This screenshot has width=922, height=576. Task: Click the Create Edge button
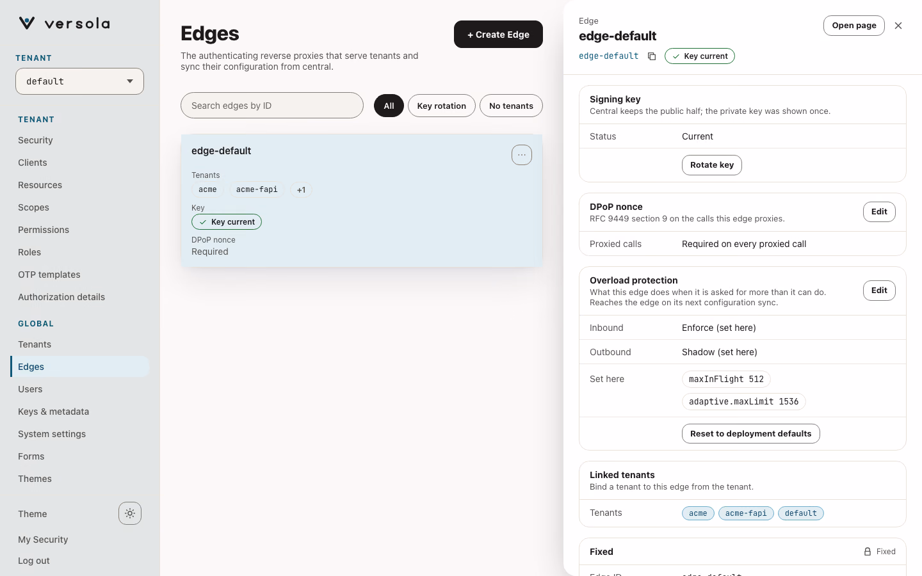pos(498,35)
